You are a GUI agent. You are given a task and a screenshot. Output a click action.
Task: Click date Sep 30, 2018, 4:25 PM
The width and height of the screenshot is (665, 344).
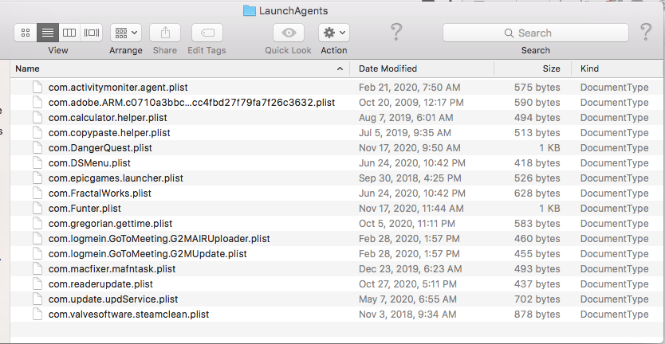[x=410, y=178]
